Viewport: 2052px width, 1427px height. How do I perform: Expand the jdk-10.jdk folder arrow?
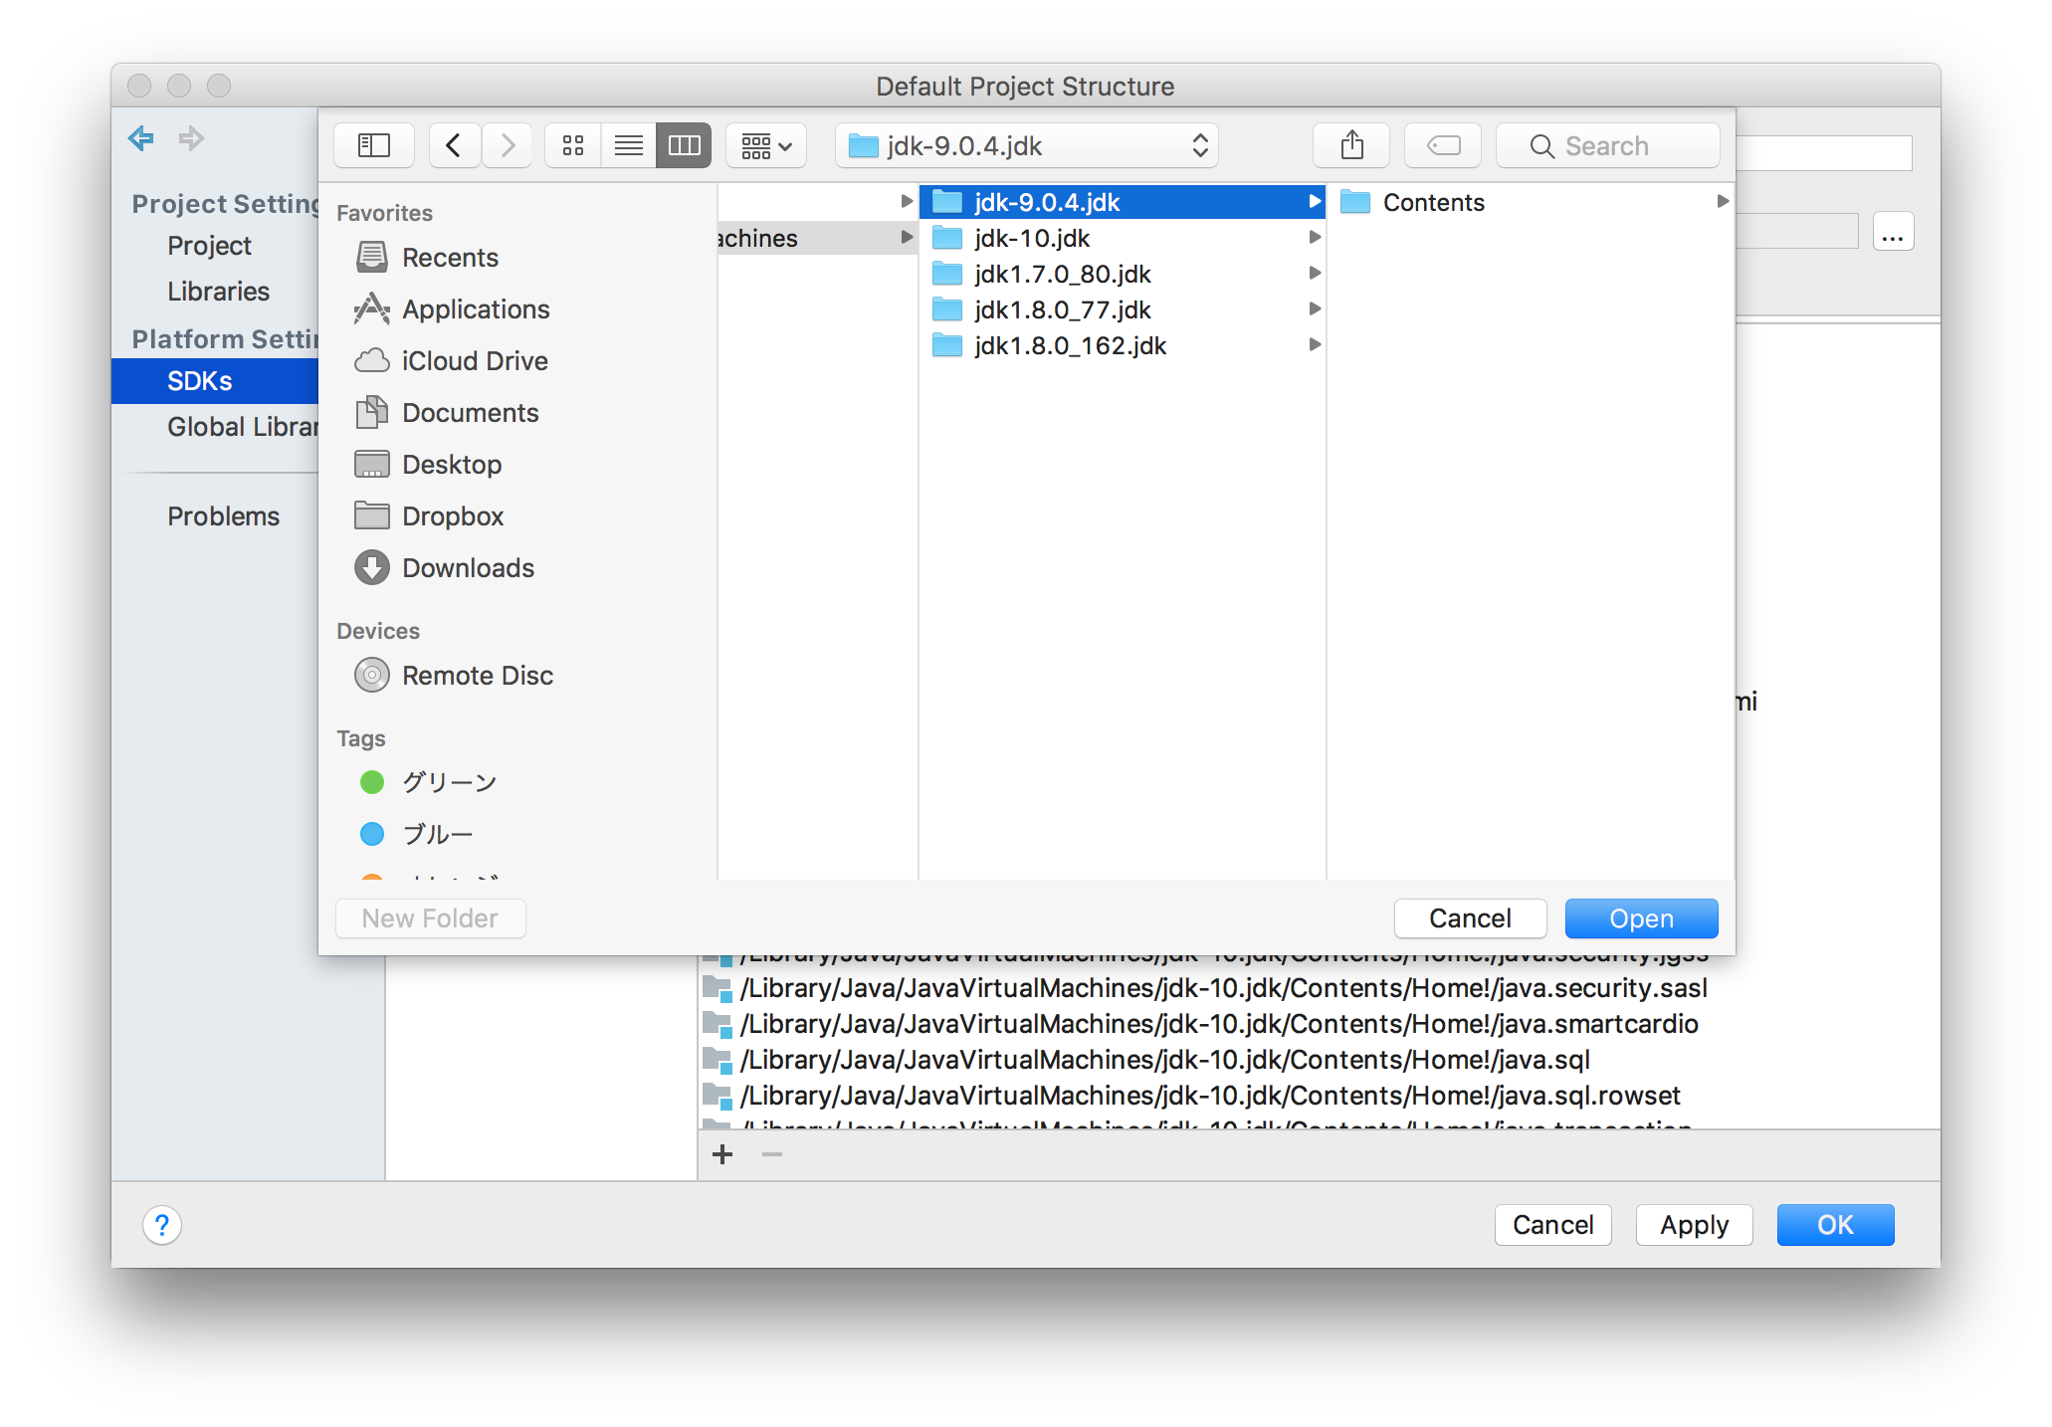click(x=1315, y=237)
